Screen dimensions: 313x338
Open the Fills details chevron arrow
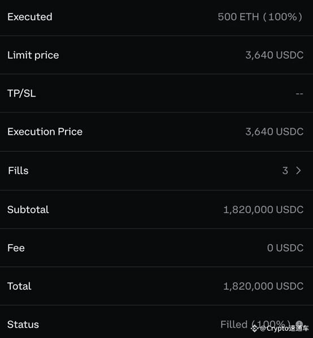[x=298, y=171]
